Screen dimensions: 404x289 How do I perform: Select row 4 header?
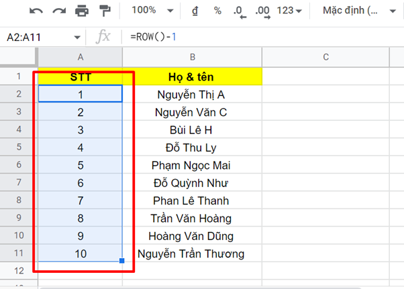[19, 129]
